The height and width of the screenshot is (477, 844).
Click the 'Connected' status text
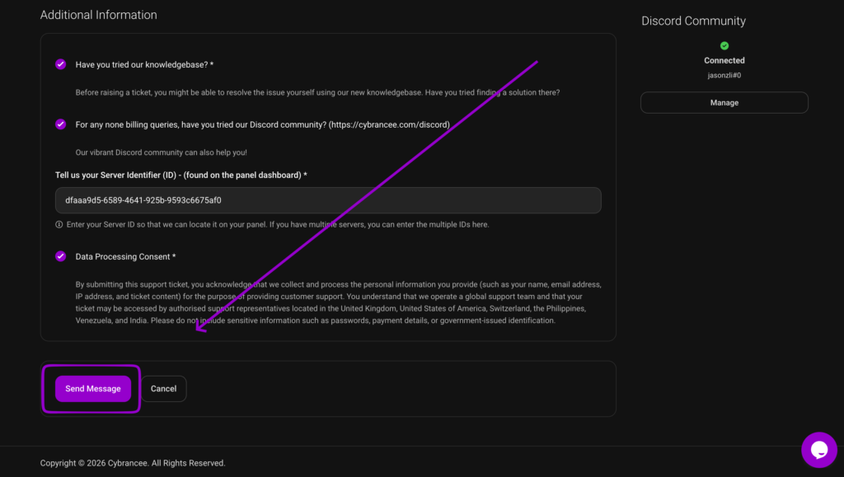pos(724,61)
